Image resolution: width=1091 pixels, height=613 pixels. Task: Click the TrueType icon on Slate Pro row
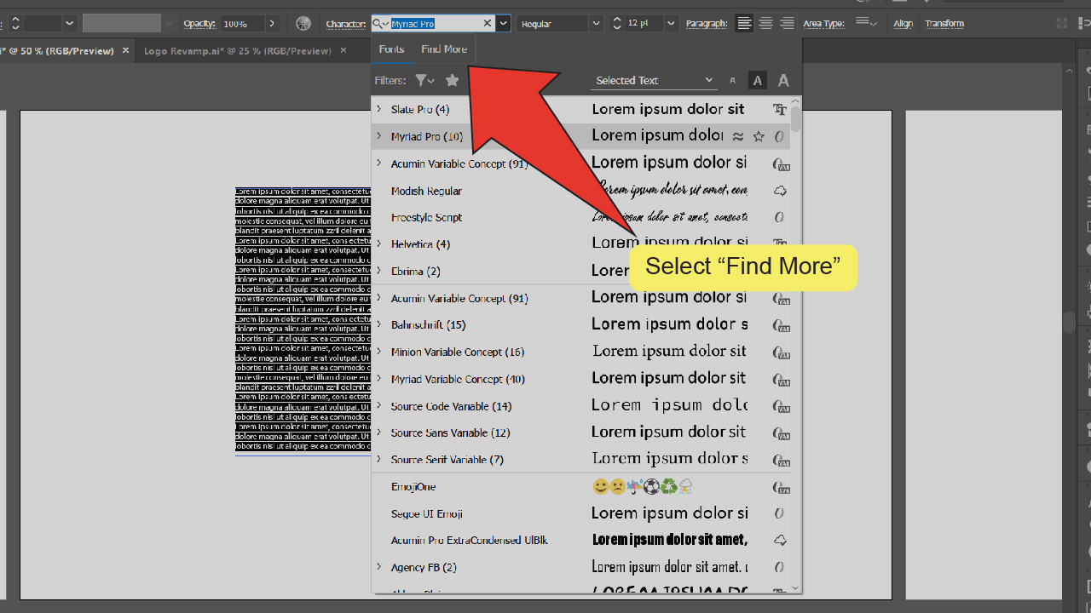[x=780, y=109]
